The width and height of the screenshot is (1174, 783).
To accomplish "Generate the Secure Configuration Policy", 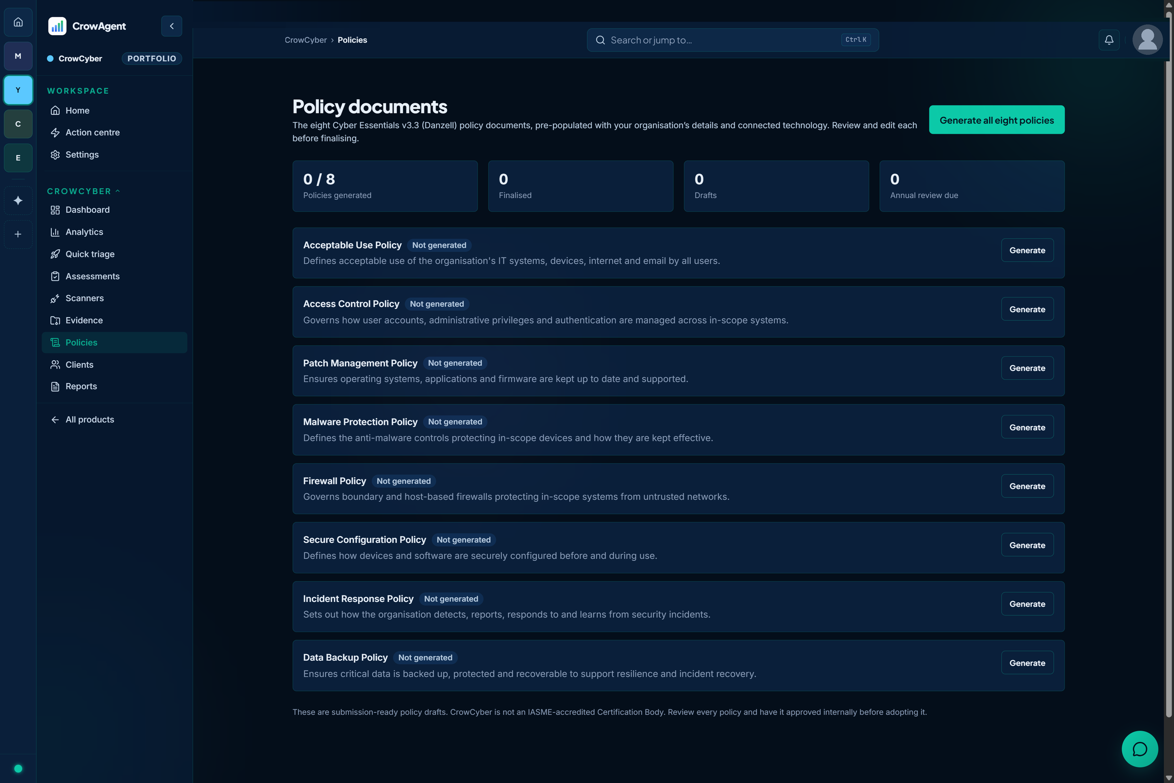I will pos(1027,545).
